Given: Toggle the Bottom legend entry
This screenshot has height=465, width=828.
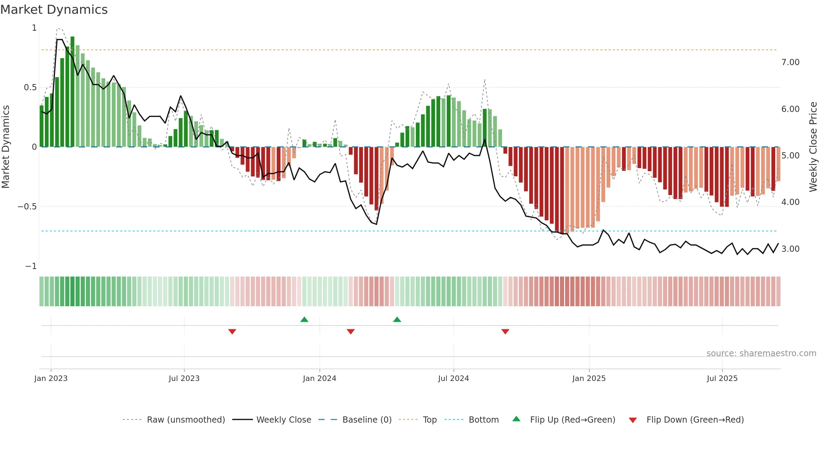Looking at the screenshot, I should tap(471, 420).
